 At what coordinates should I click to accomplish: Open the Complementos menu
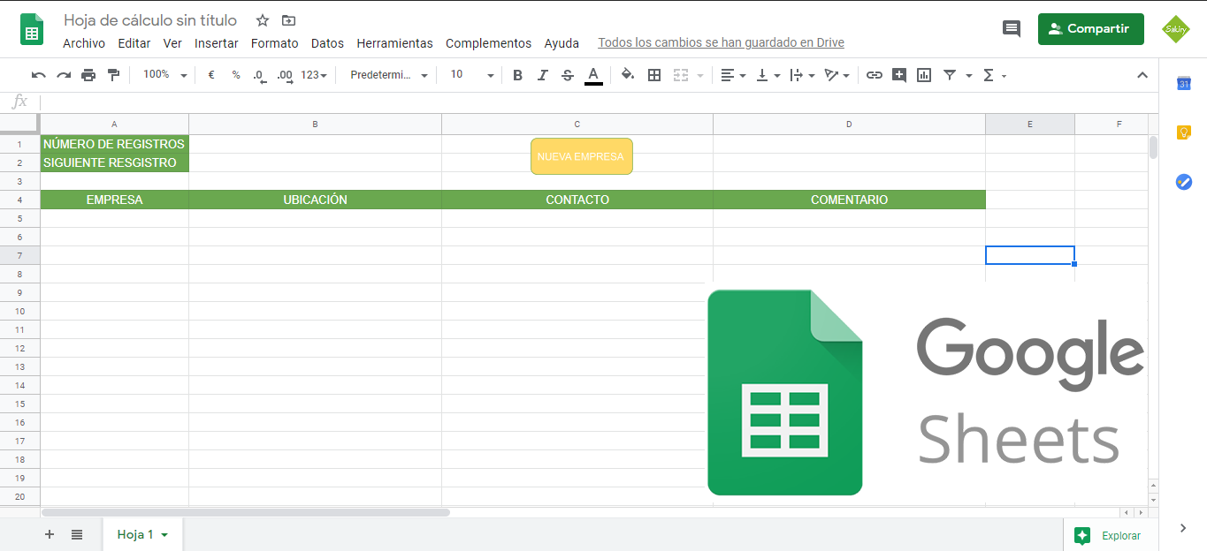click(489, 43)
